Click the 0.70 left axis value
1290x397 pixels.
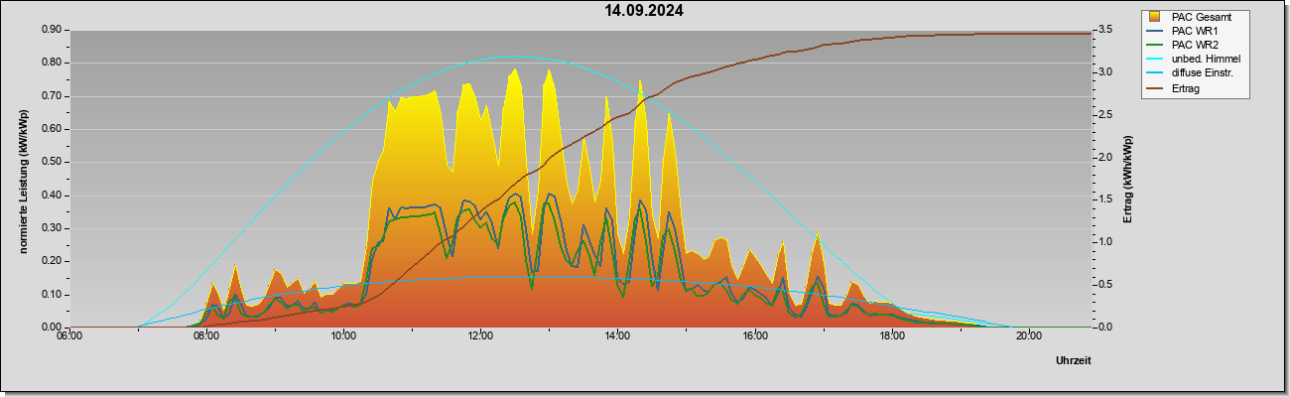[52, 96]
